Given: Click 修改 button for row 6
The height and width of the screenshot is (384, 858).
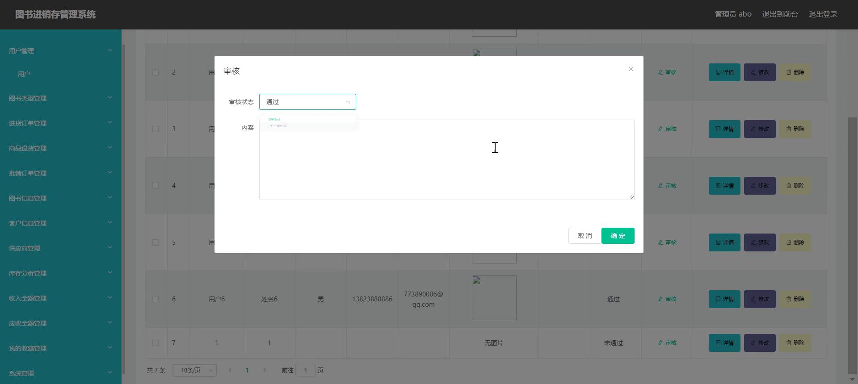Looking at the screenshot, I should pyautogui.click(x=759, y=299).
